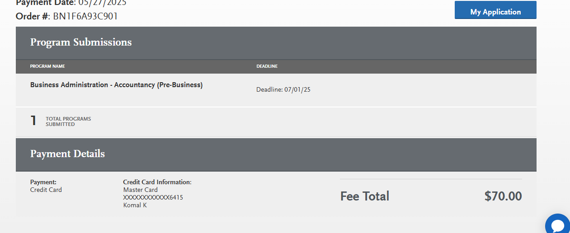This screenshot has width=570, height=233.
Task: Click the DEADLINE column header
Action: click(x=267, y=66)
